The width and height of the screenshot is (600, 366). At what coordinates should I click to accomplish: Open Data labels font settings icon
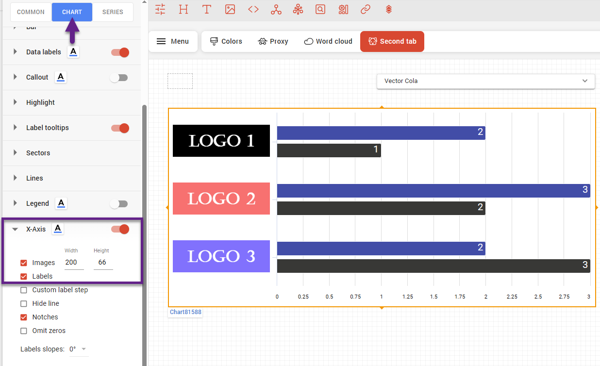coord(73,52)
